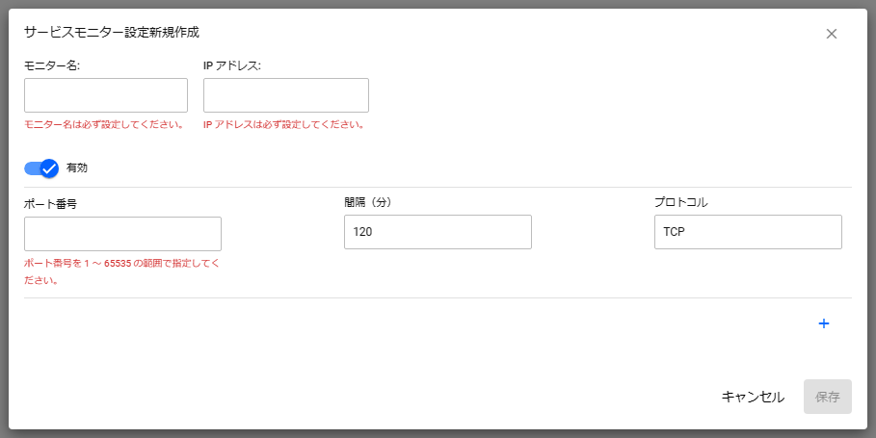Image resolution: width=876 pixels, height=438 pixels.
Task: Click the モニター名 text field
Action: tap(106, 95)
